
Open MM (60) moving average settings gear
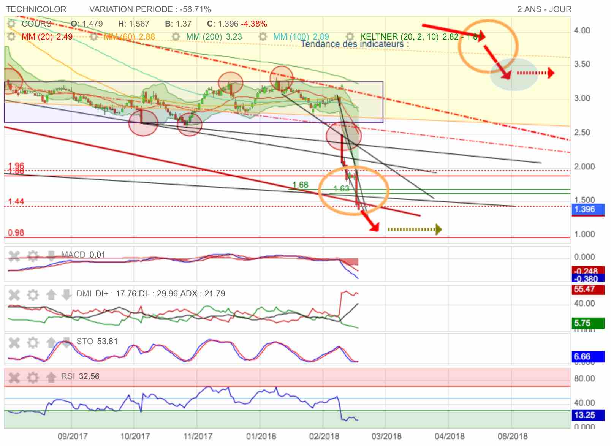pyautogui.click(x=94, y=37)
